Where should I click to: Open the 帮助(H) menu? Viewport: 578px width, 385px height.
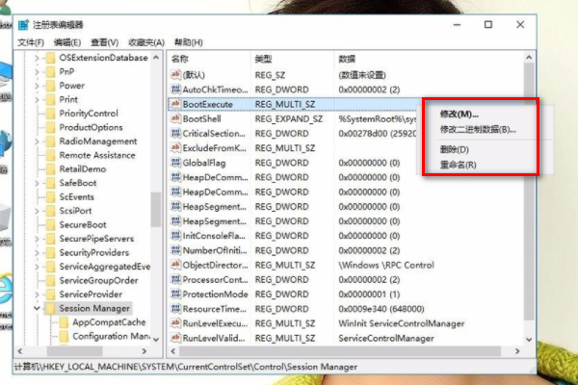pos(189,42)
